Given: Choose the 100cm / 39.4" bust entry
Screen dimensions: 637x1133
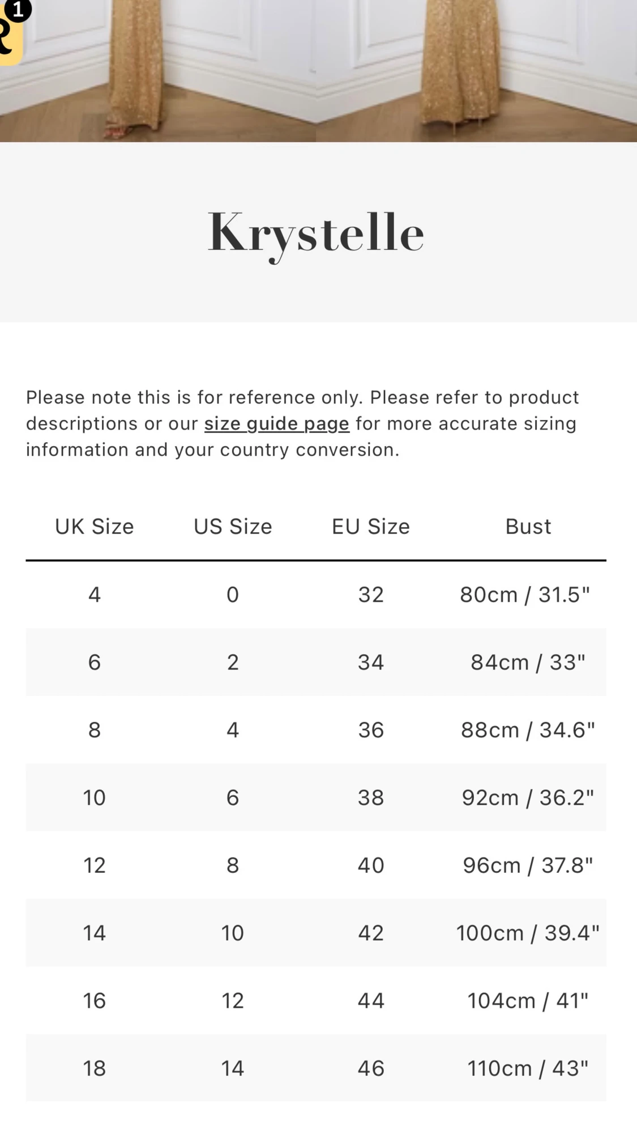Looking at the screenshot, I should pos(528,933).
